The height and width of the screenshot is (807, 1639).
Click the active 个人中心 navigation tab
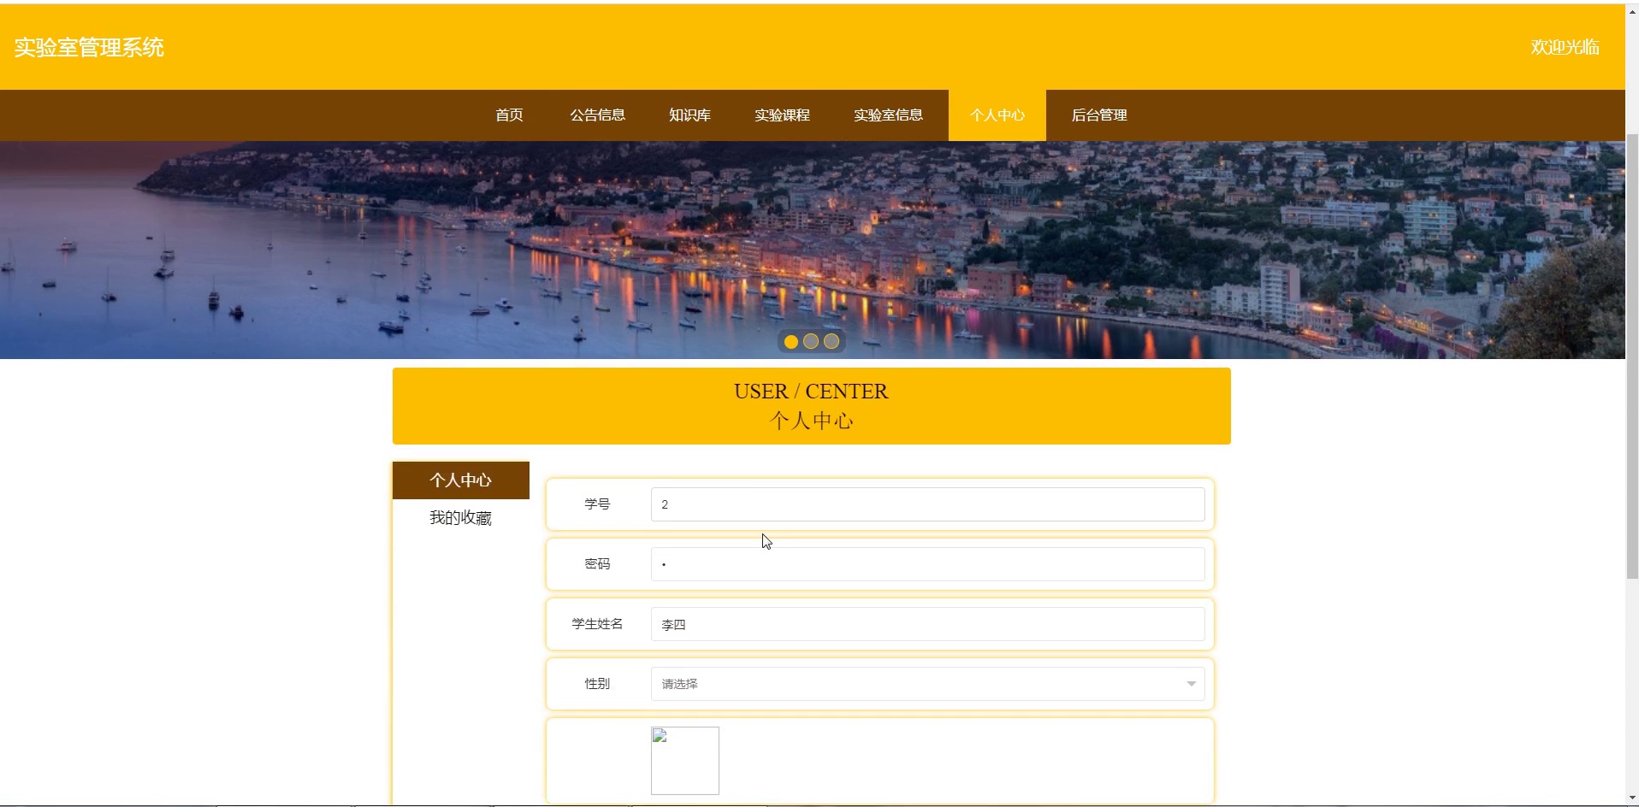tap(997, 115)
